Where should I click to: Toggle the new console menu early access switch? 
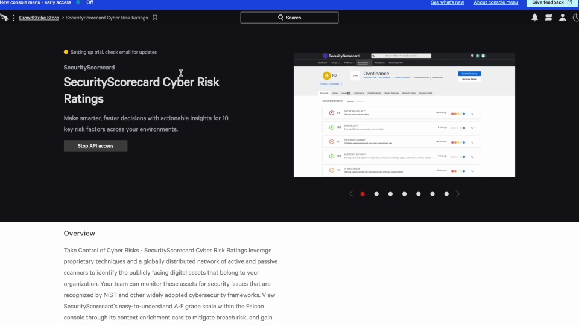tap(80, 2)
